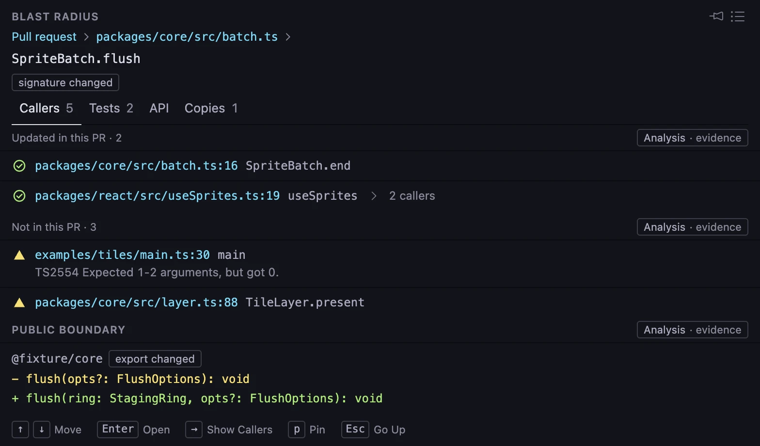Click the removed flush(opts?: FlushOptions) line
Screen dimensions: 760x446
(x=131, y=379)
